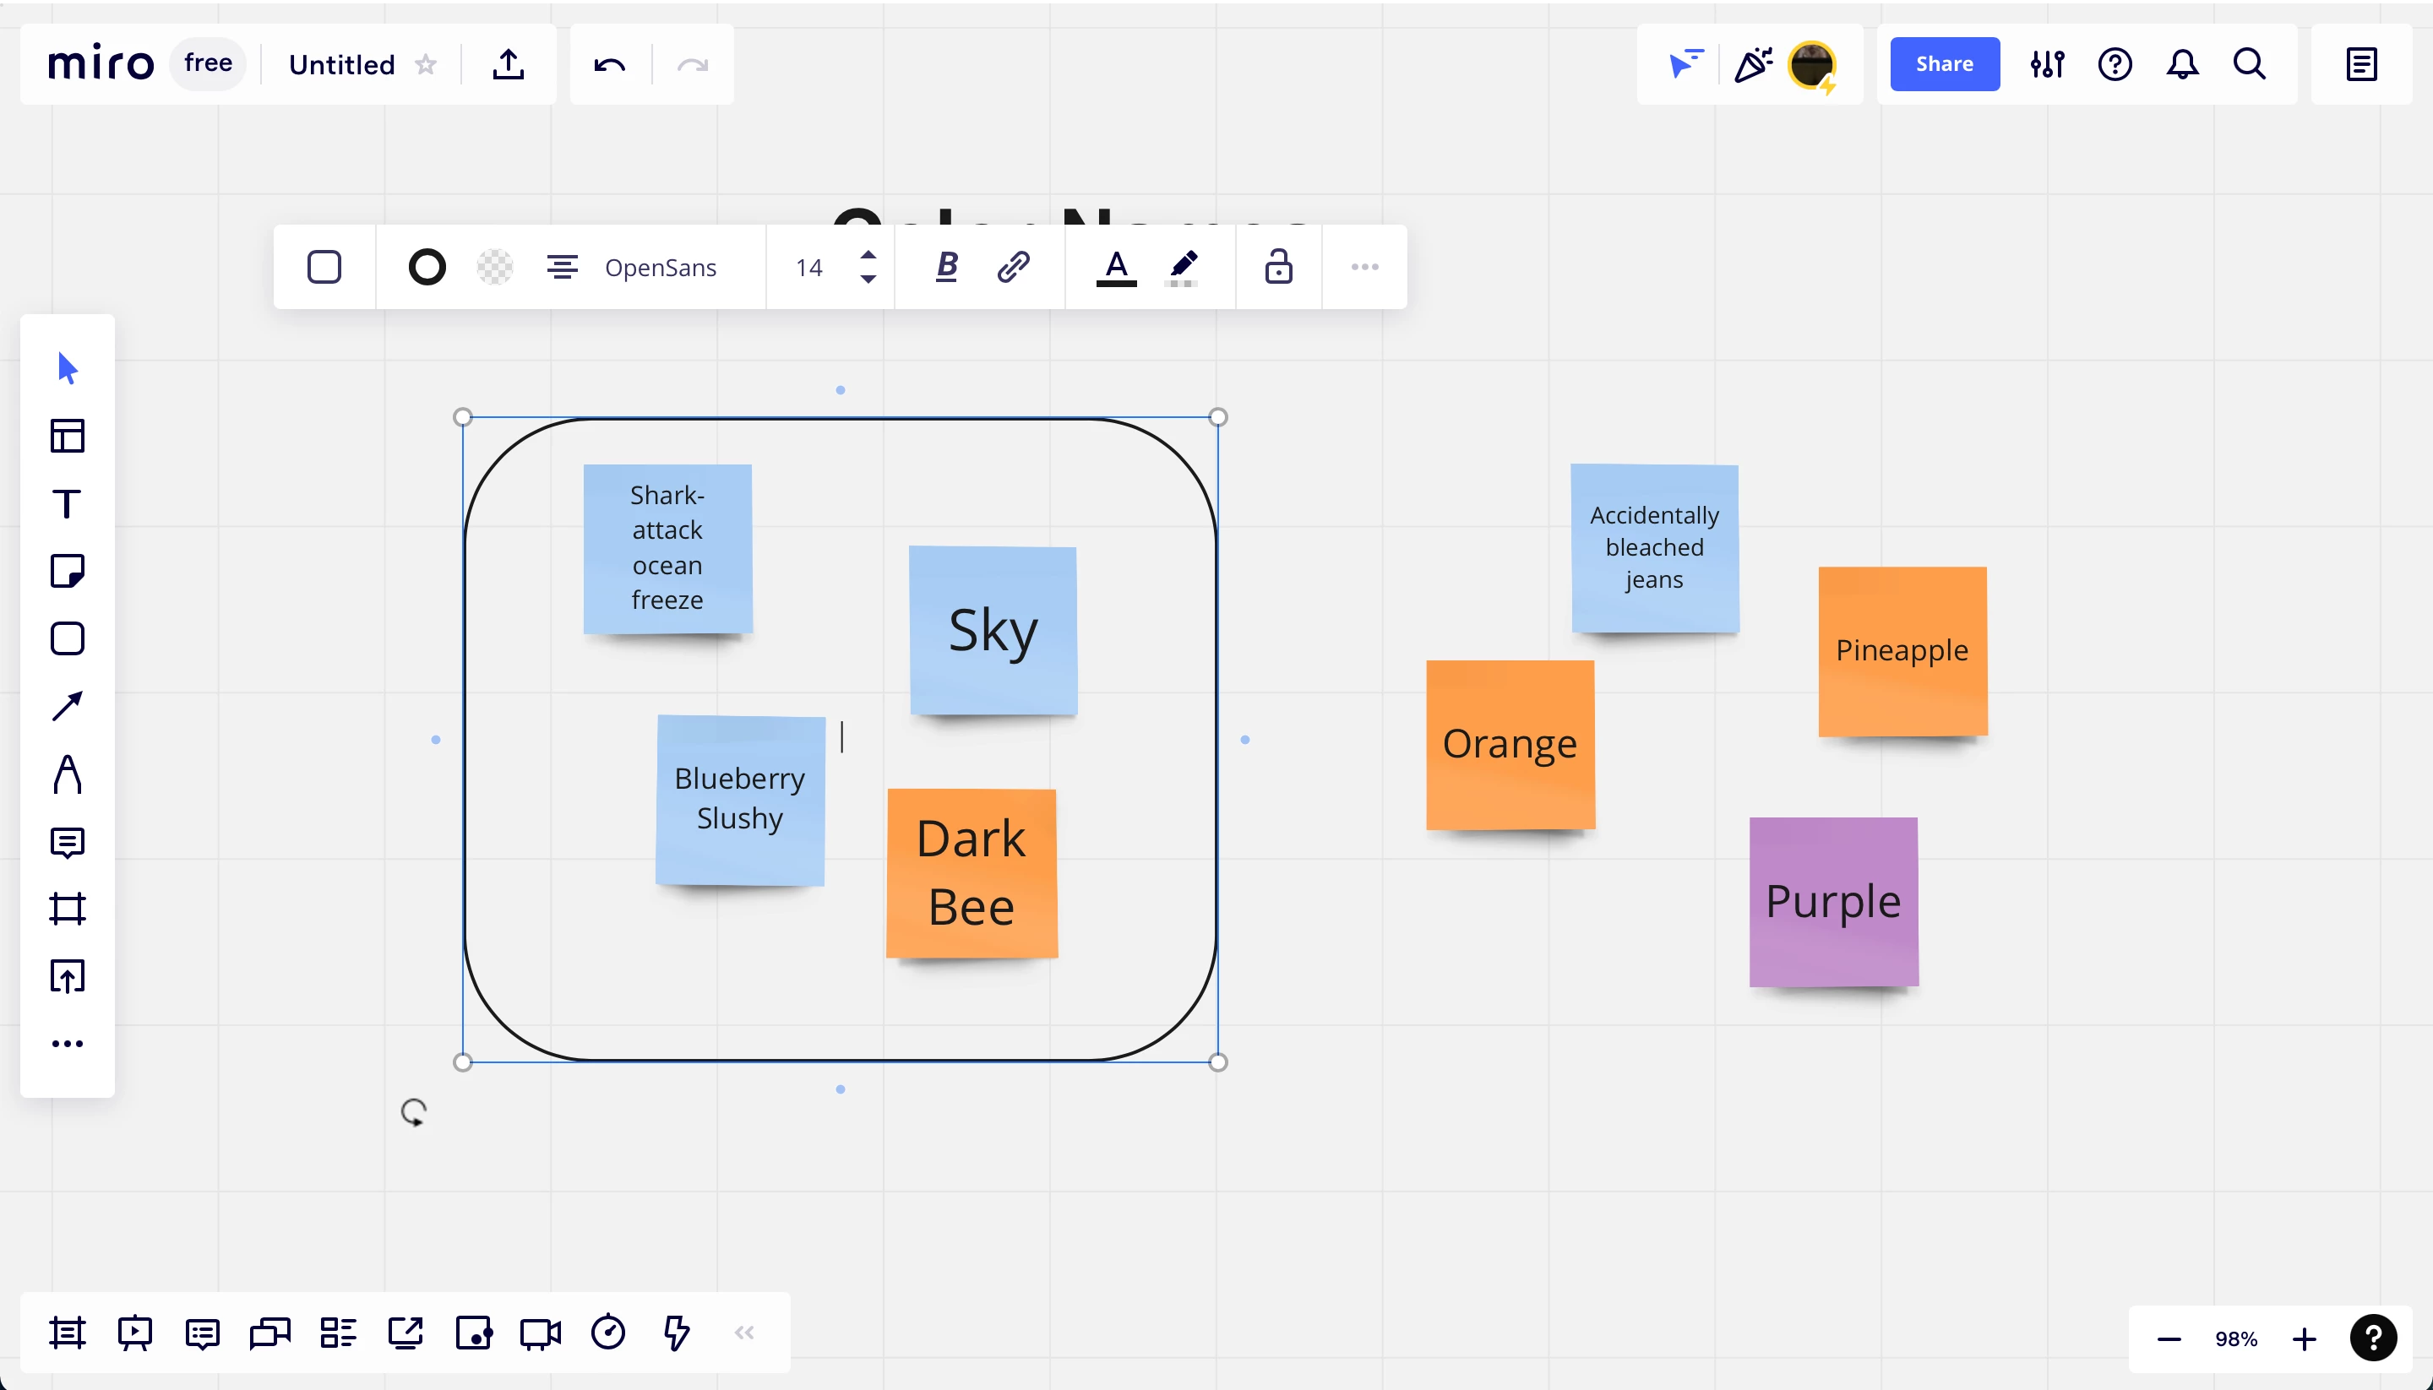Open more options in context toolbar

coord(1364,266)
